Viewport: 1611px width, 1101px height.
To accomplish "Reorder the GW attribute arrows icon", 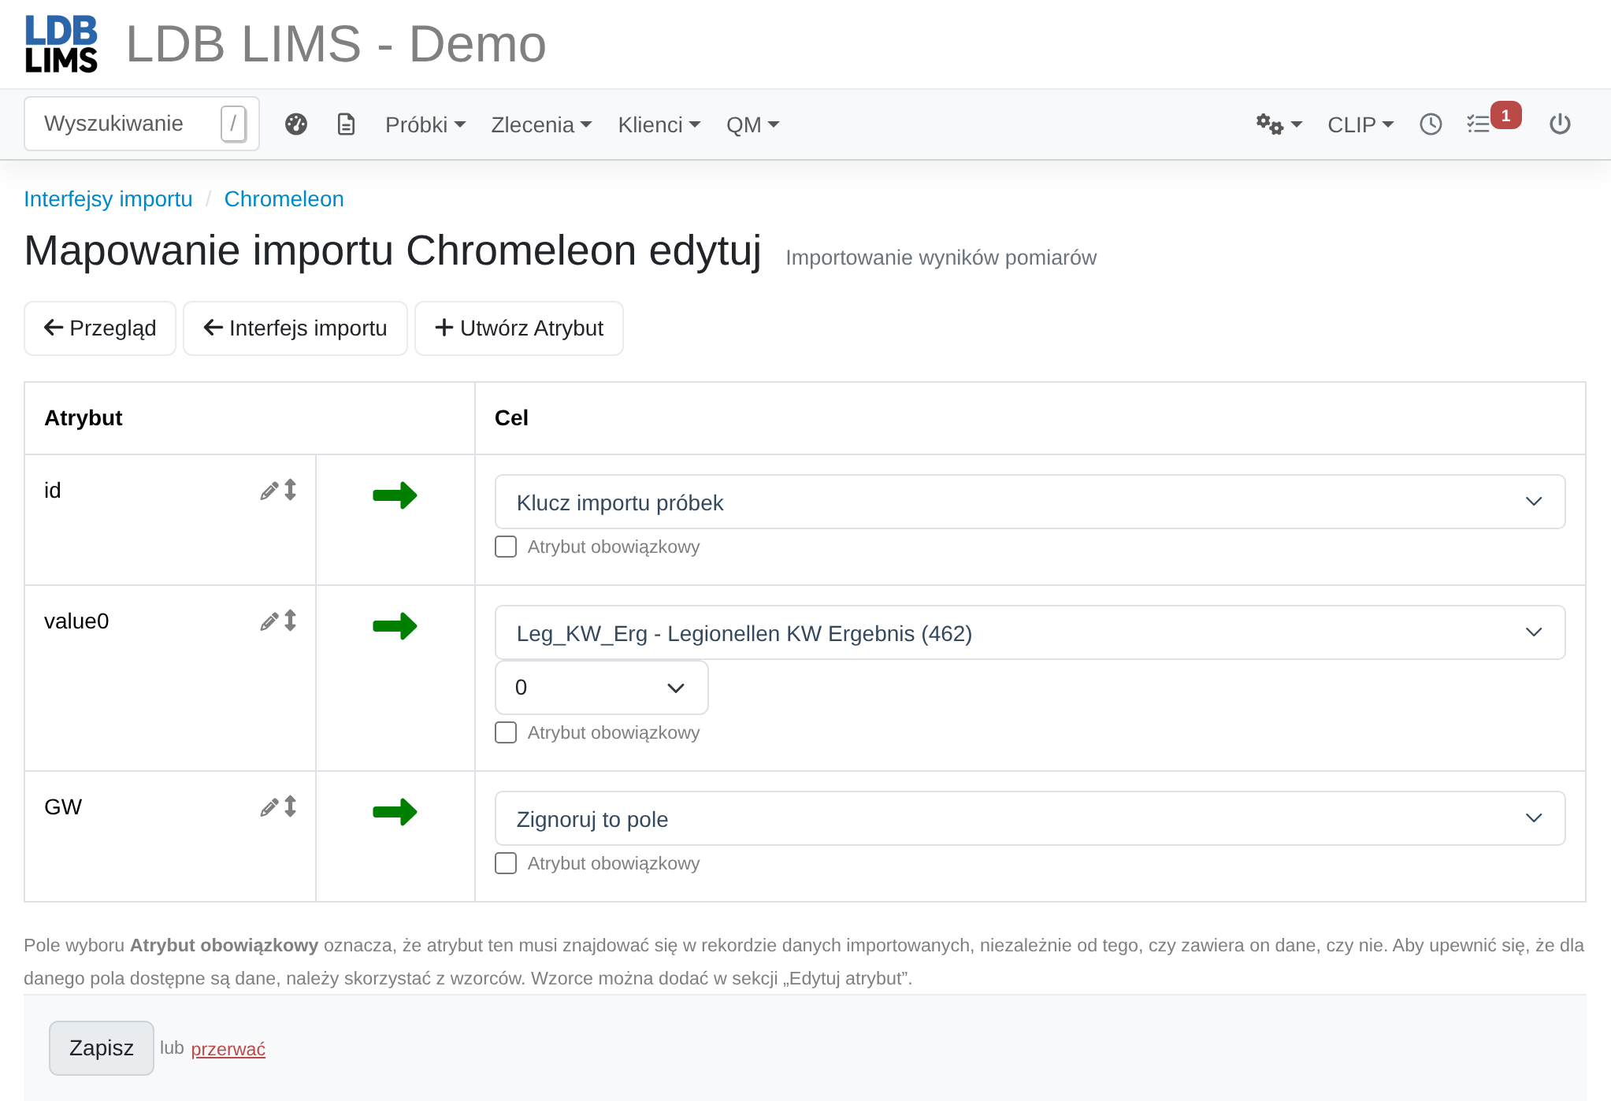I will tap(291, 806).
